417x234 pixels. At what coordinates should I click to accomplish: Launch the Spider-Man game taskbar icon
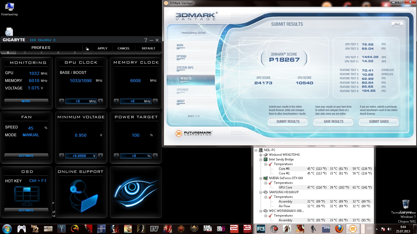click(x=168, y=229)
